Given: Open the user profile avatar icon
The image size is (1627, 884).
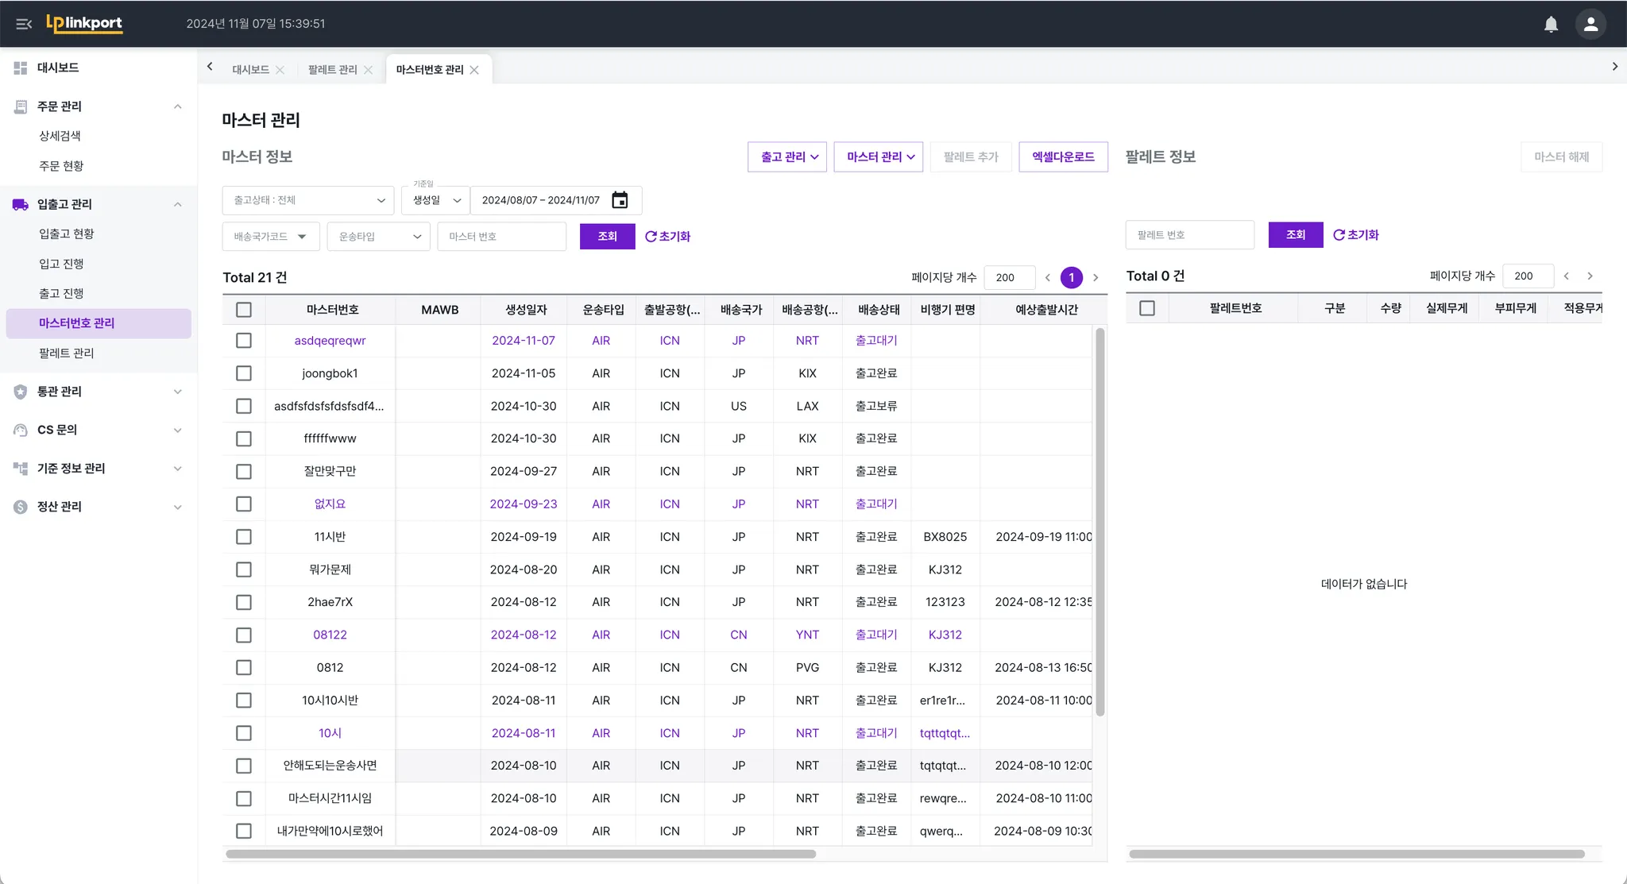Looking at the screenshot, I should (1590, 24).
